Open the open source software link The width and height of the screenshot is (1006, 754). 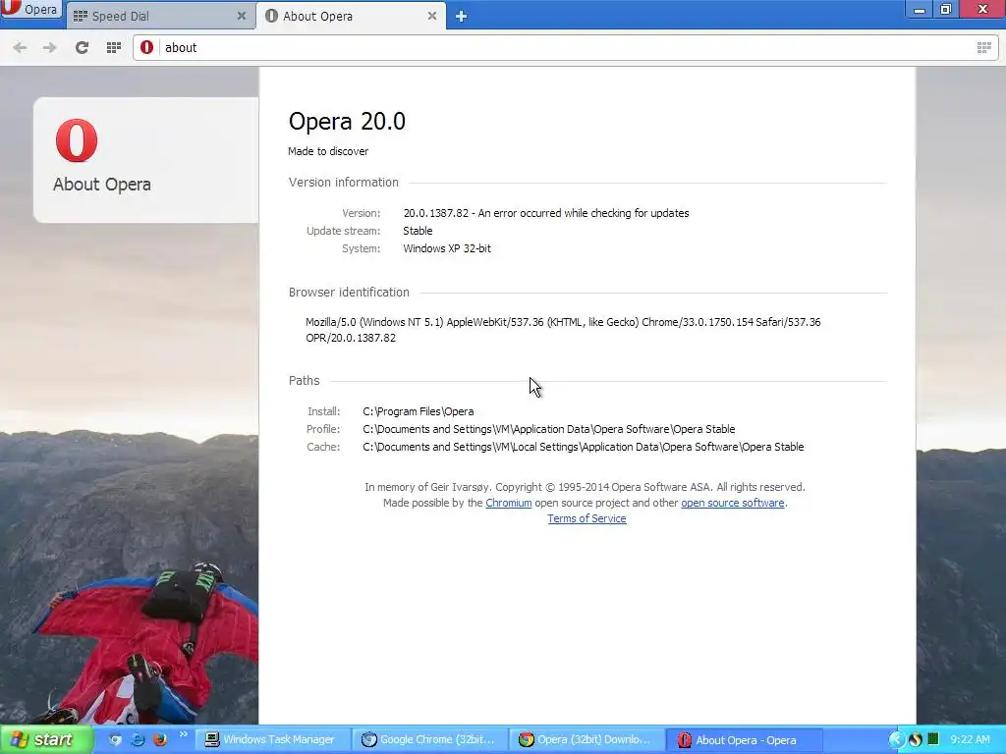click(733, 503)
